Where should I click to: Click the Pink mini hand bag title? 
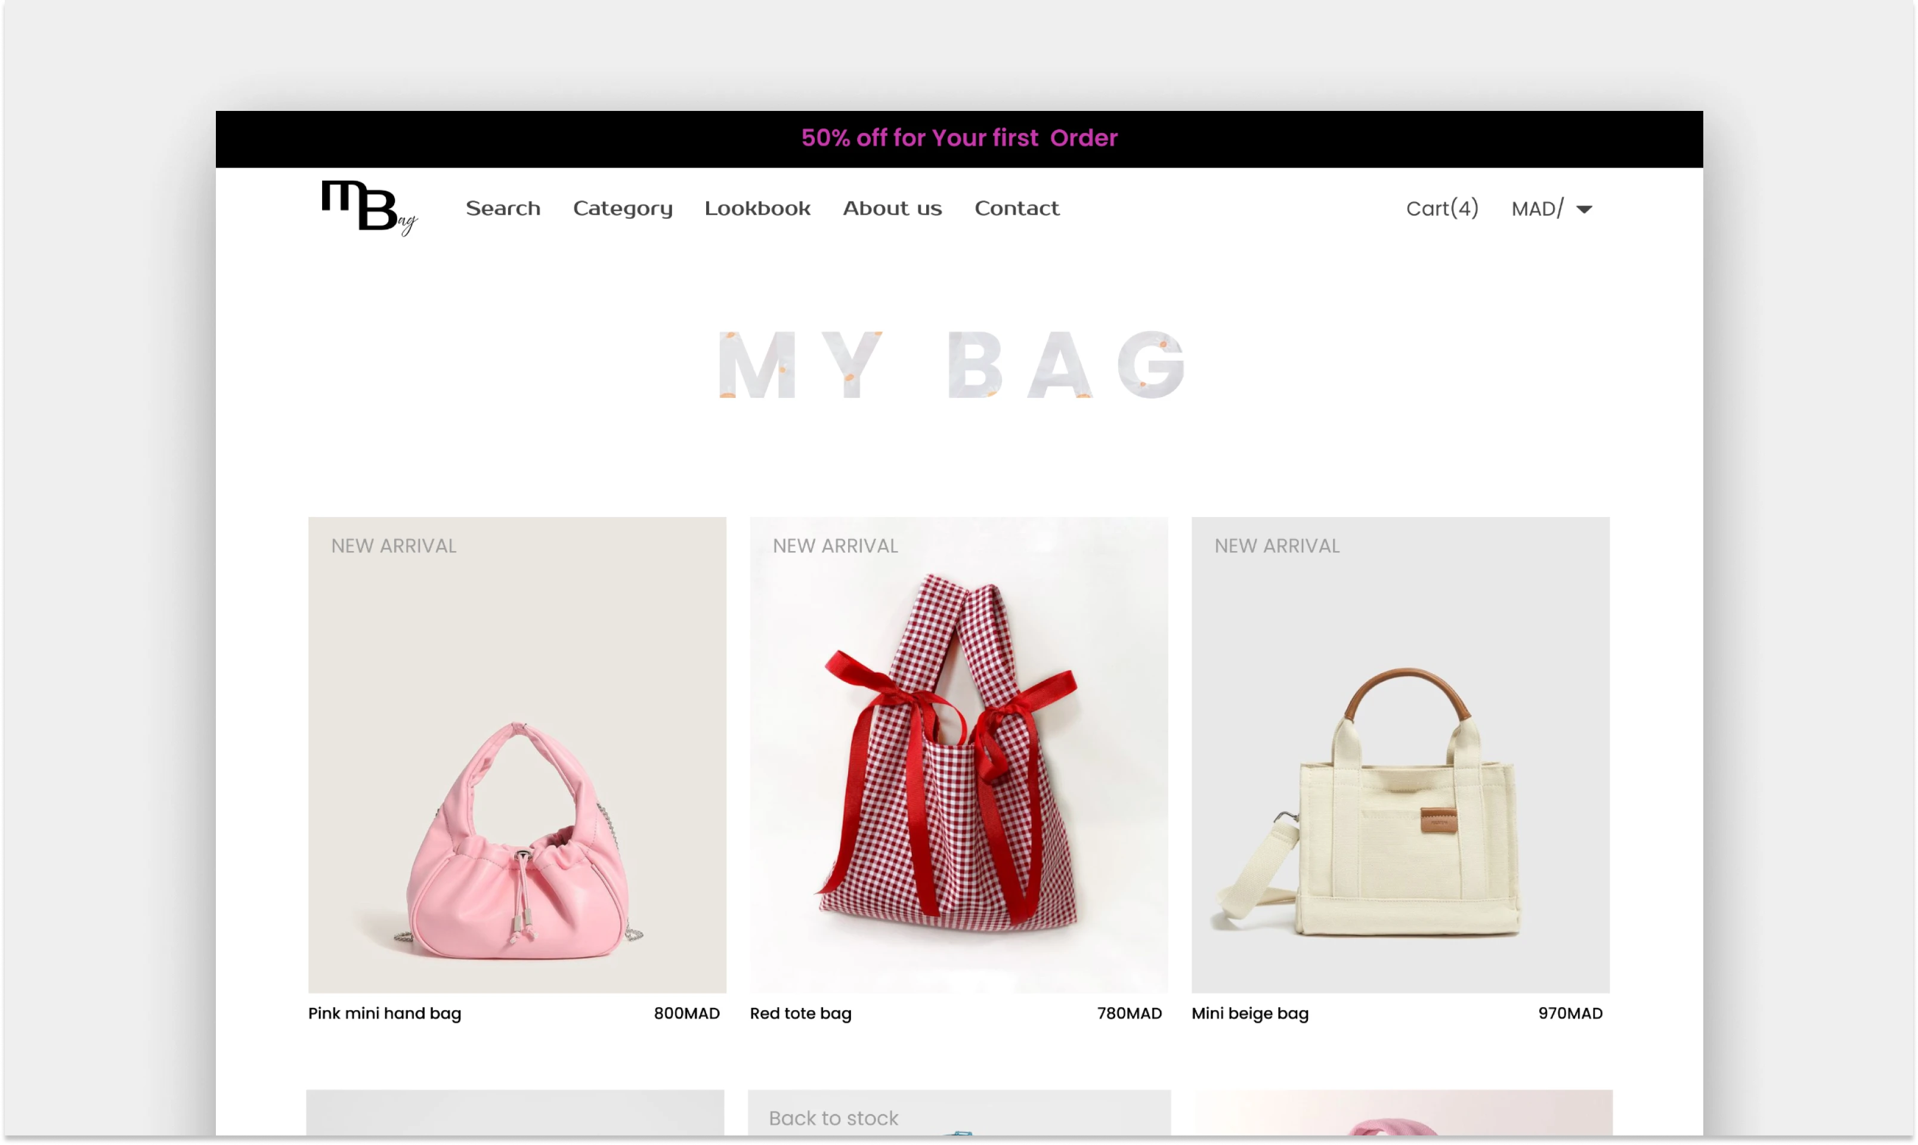pos(384,1013)
